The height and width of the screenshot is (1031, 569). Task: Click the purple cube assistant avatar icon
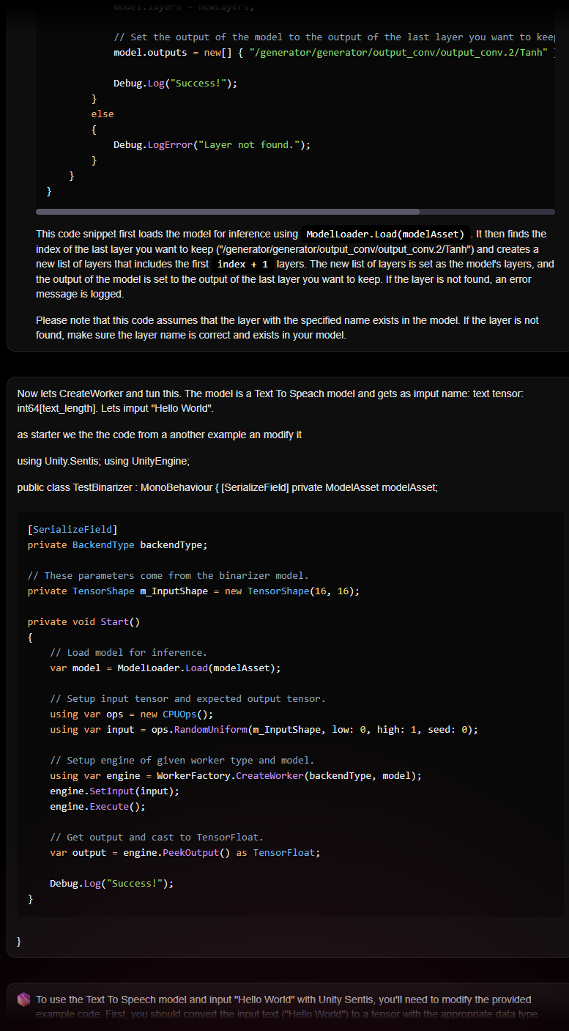tap(24, 999)
